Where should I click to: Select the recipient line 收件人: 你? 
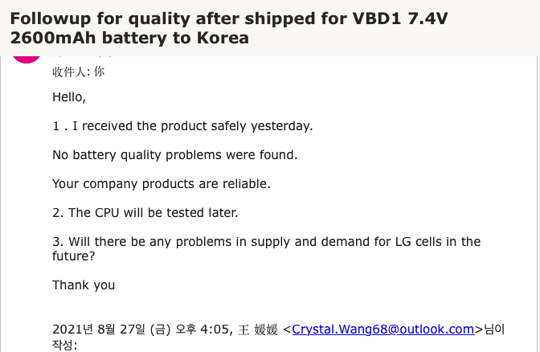tap(78, 72)
